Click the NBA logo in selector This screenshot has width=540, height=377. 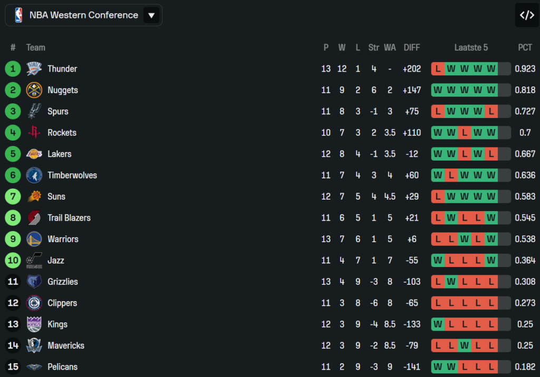point(19,15)
